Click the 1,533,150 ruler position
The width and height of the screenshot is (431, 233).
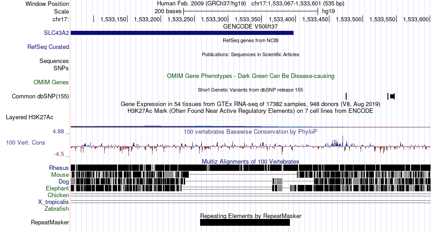(x=113, y=19)
